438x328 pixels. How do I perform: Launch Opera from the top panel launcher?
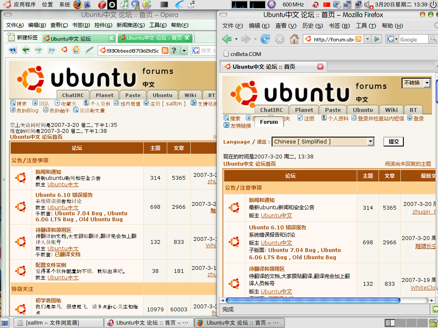(x=102, y=4)
